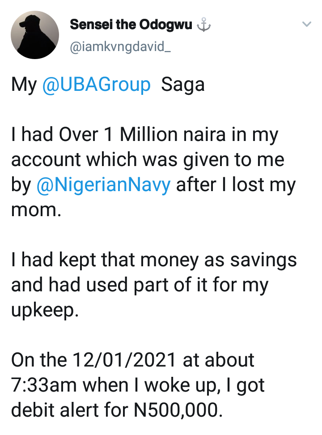Click the word 'savings' in the tweet
The image size is (322, 435).
(263, 260)
